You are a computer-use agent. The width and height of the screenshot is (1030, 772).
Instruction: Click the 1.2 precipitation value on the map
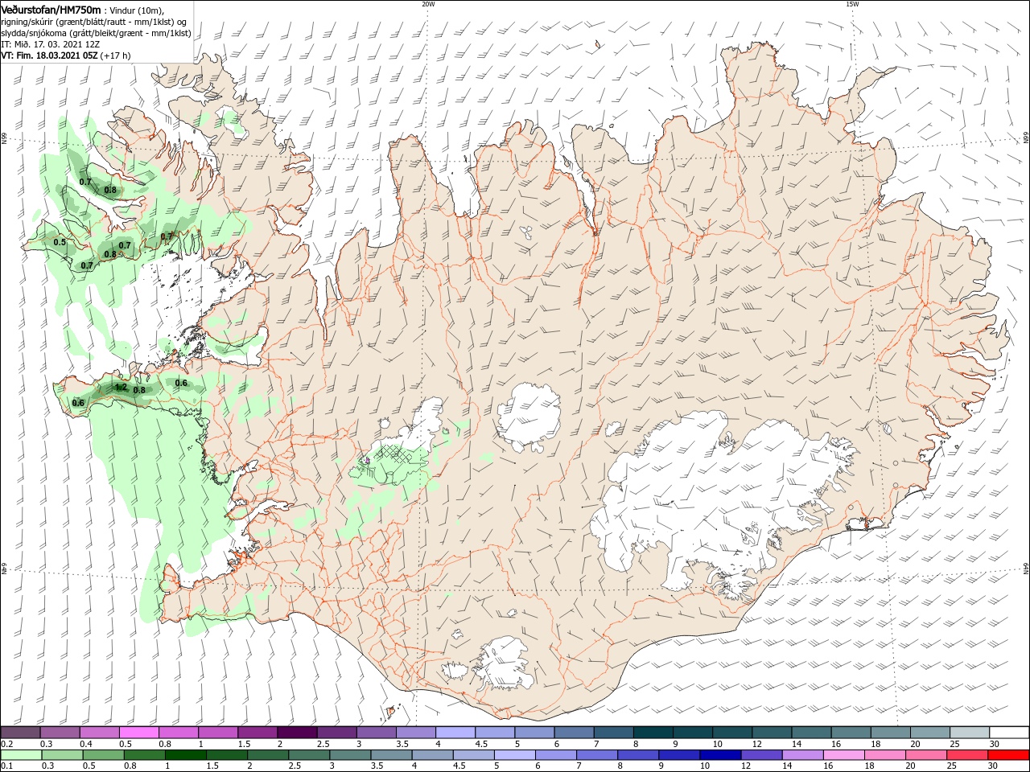pos(121,387)
